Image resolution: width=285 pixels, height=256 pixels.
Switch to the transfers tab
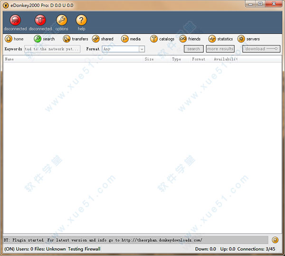coord(76,39)
